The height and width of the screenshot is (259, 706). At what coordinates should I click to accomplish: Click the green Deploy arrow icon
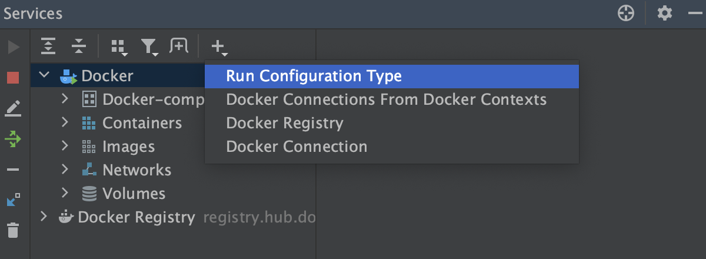pos(13,139)
